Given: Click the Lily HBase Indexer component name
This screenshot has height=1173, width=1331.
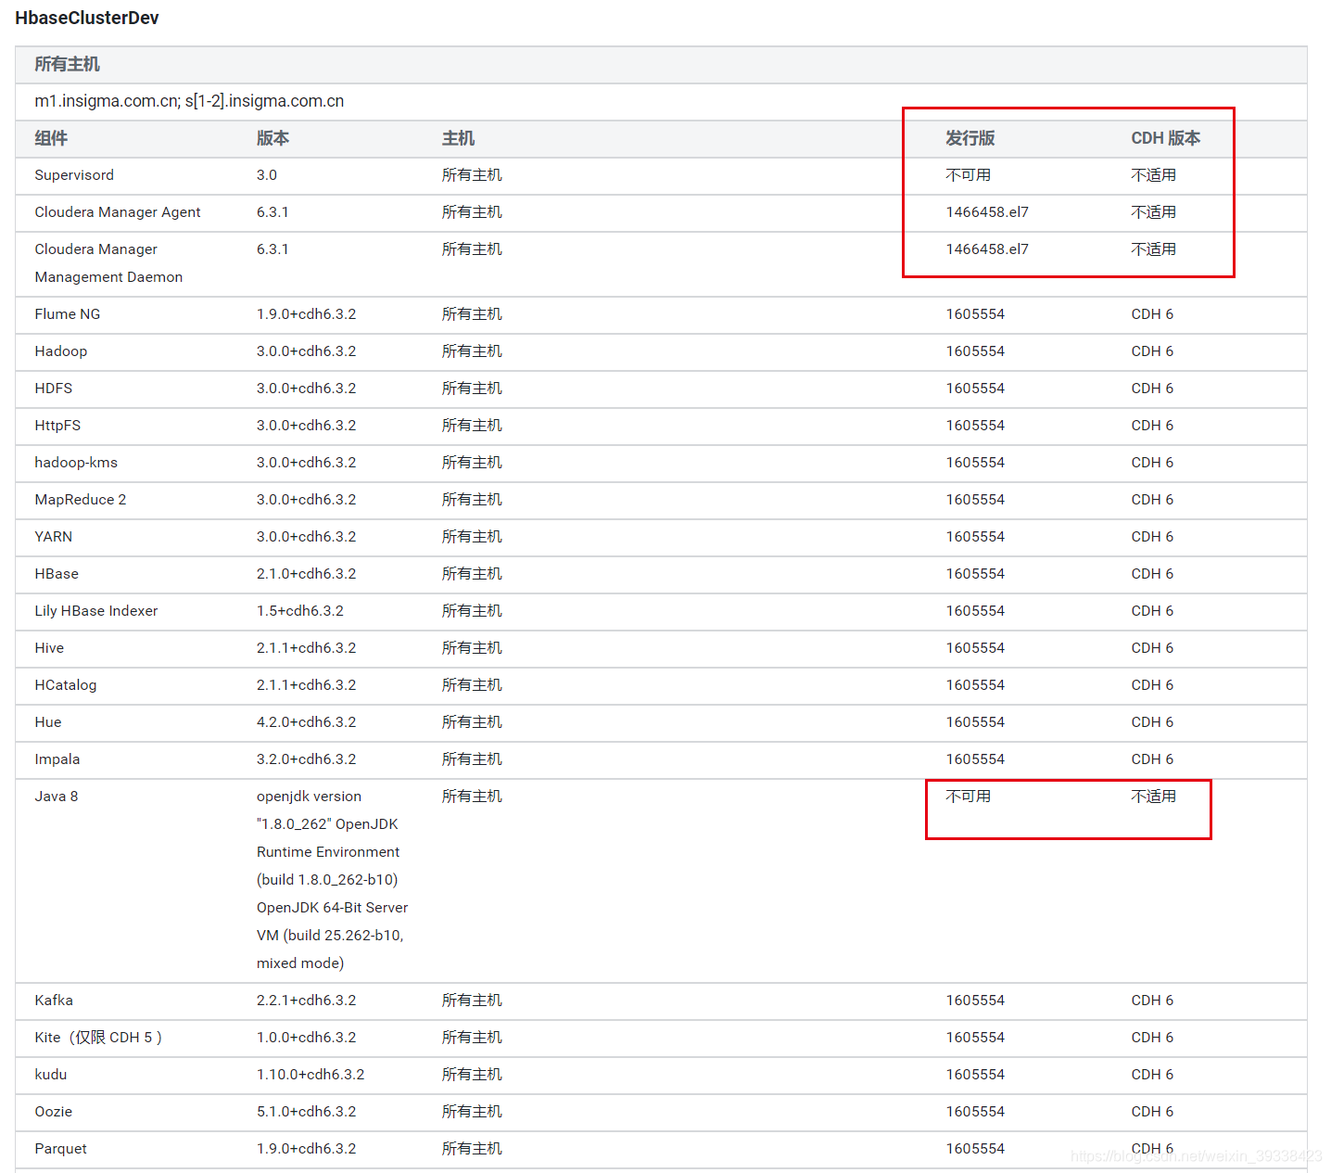Looking at the screenshot, I should [x=96, y=611].
